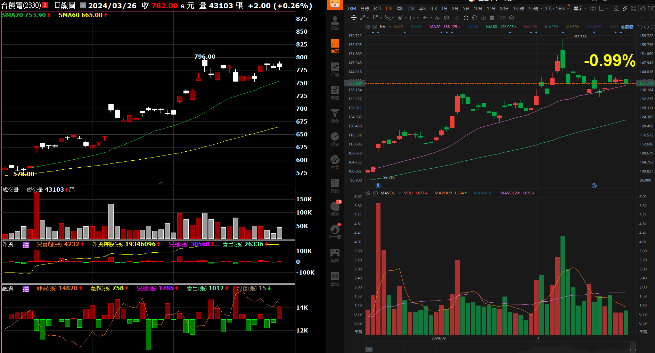
Task: Open 自選 watchlist in sidebar
Action: [x=335, y=46]
